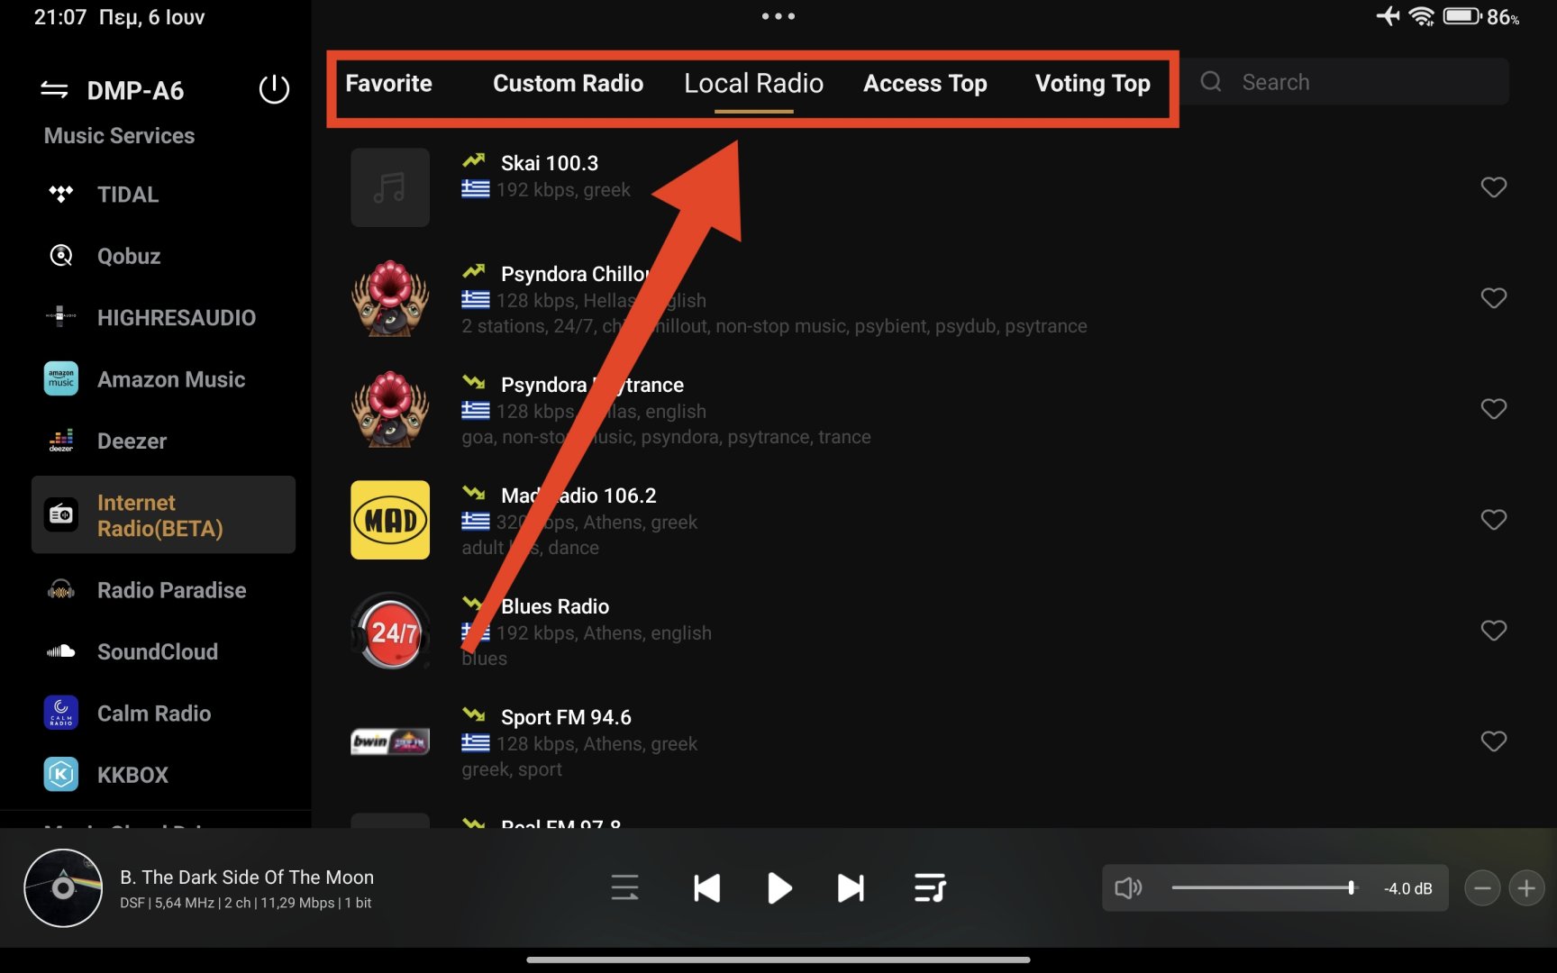
Task: Click the Psyndora Psytrance station artwork
Action: coord(390,409)
